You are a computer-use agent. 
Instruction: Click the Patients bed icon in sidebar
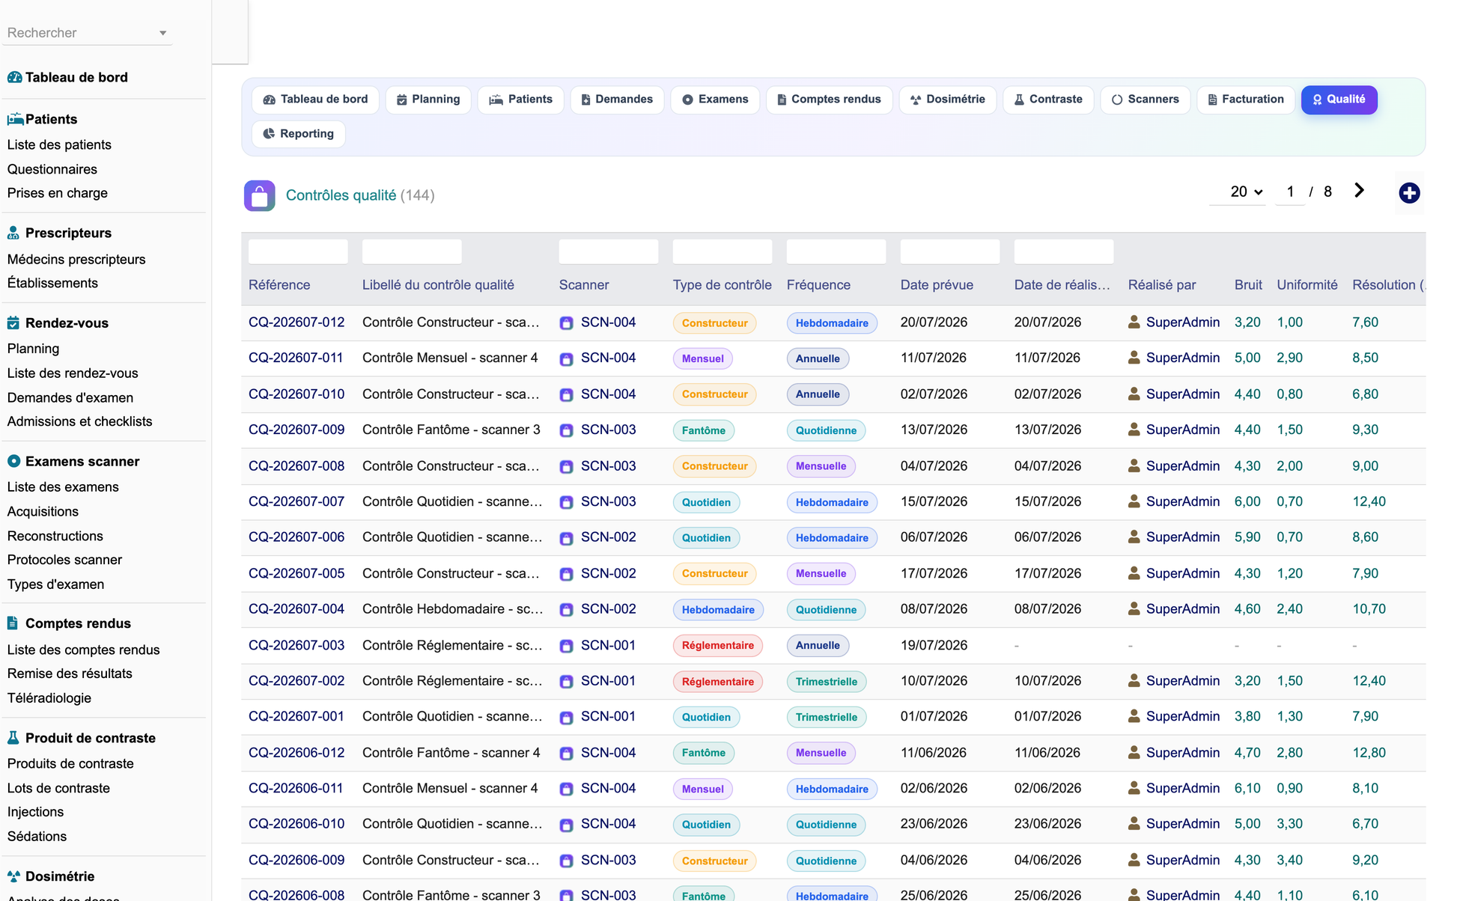(15, 119)
